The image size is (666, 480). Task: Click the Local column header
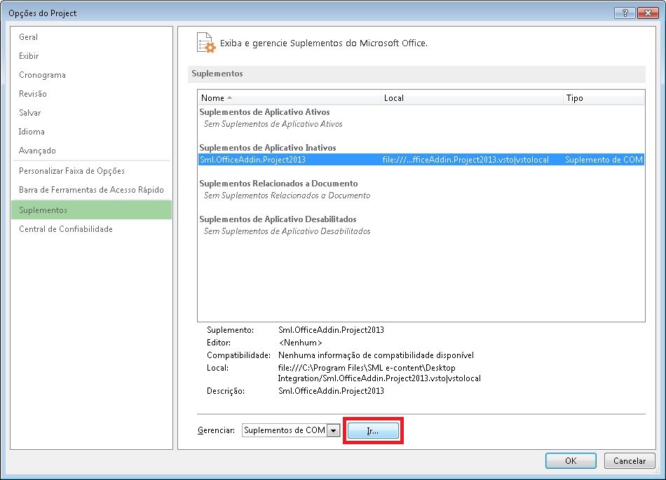click(394, 98)
